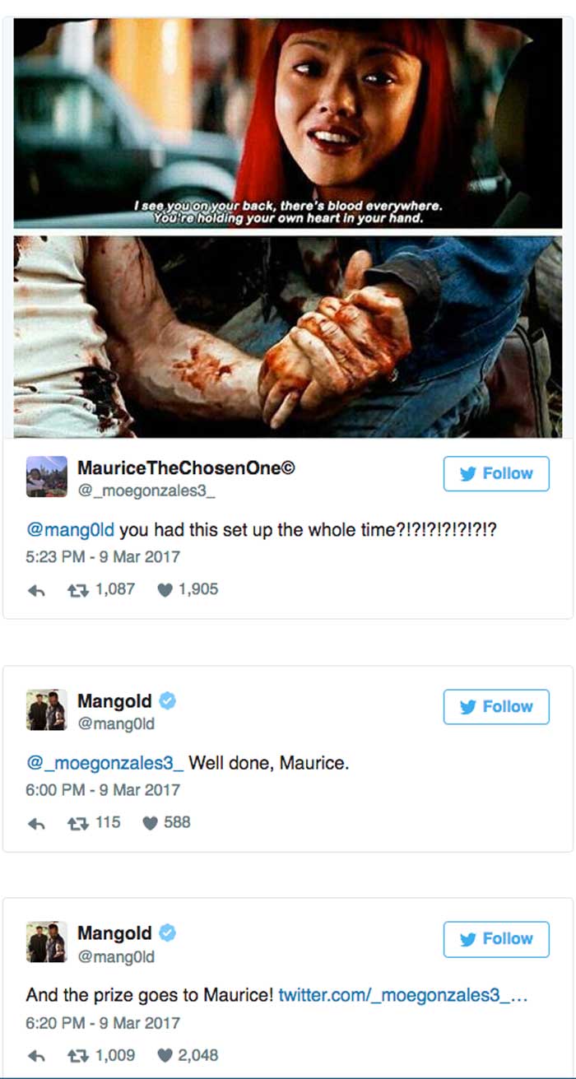Viewport: 576px width, 1079px height.
Task: View the red-haired woman movie still
Action: 287,123
